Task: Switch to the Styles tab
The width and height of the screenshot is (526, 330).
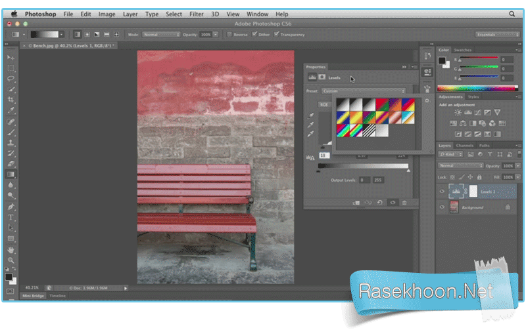Action: coord(473,96)
